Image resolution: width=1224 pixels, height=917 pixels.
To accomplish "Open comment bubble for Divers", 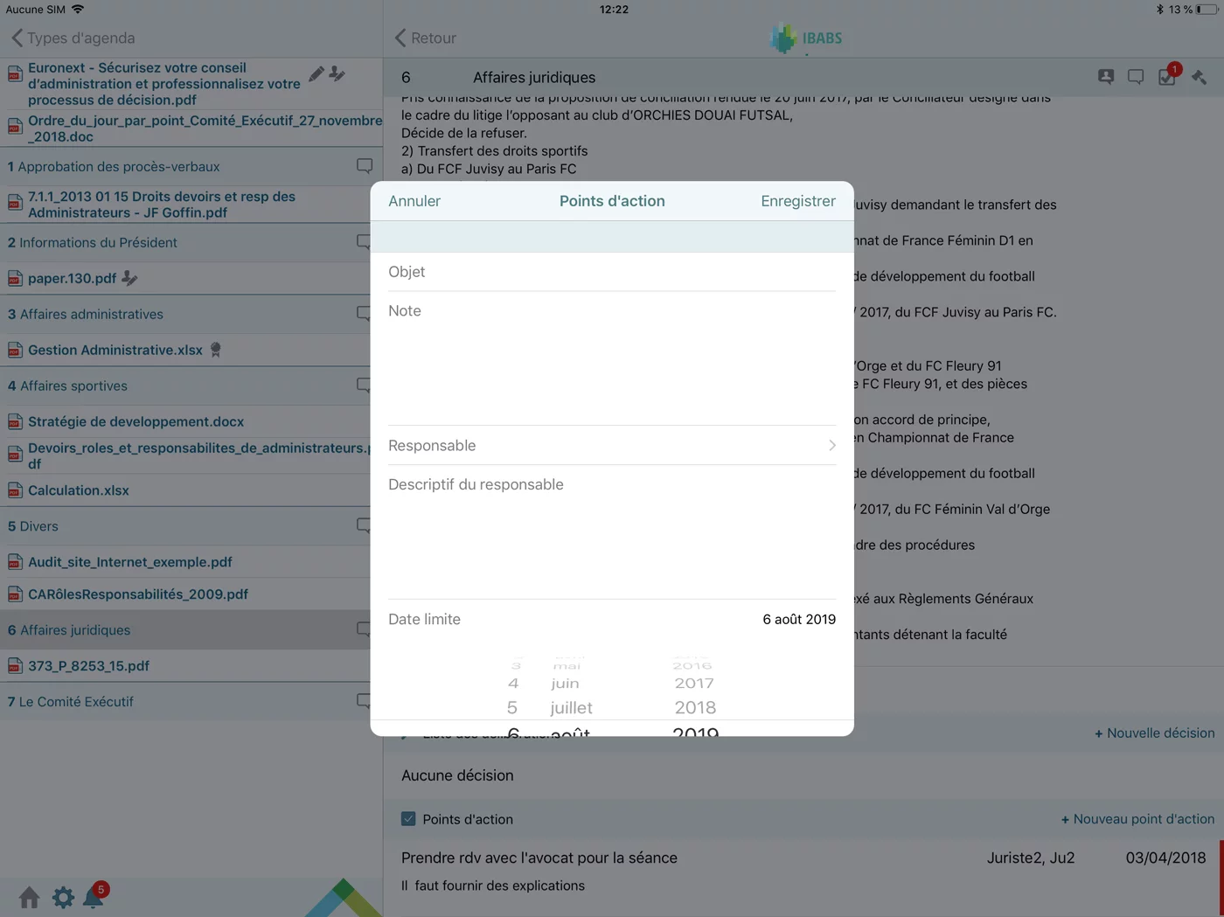I will pyautogui.click(x=364, y=526).
